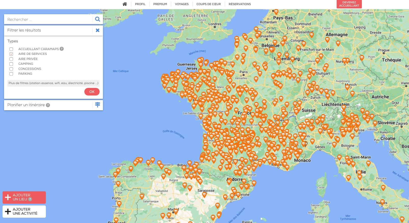Uncheck the AIRE DE SERVICES checkbox
Viewport: 409px width, 223px height.
[x=11, y=54]
